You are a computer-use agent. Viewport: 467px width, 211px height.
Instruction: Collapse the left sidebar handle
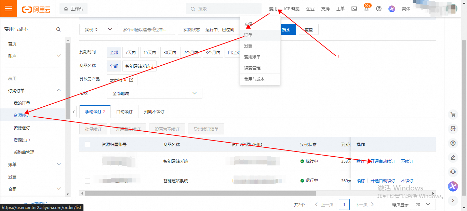click(x=74, y=112)
